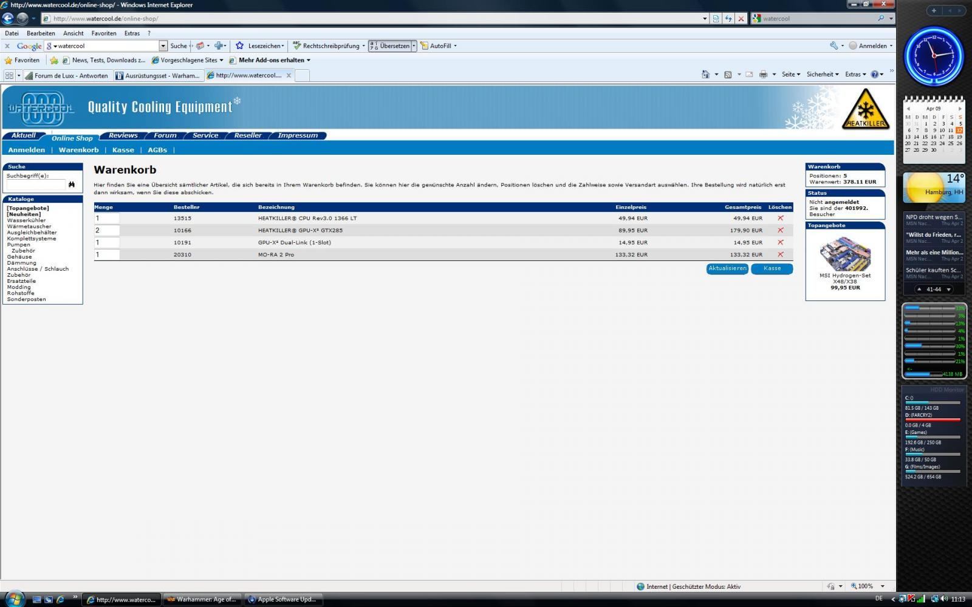Close the Google toolbar with its X
The image size is (972, 607).
click(x=7, y=46)
